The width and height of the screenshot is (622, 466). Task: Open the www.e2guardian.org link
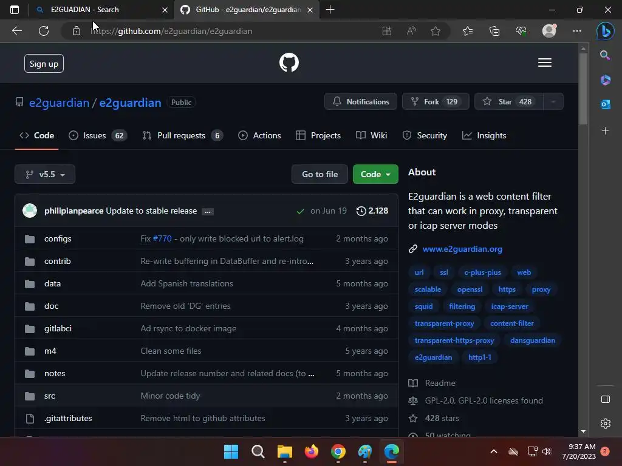point(462,249)
